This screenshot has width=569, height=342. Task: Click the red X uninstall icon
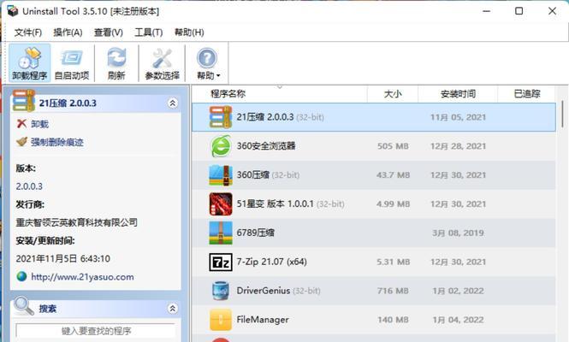21,124
